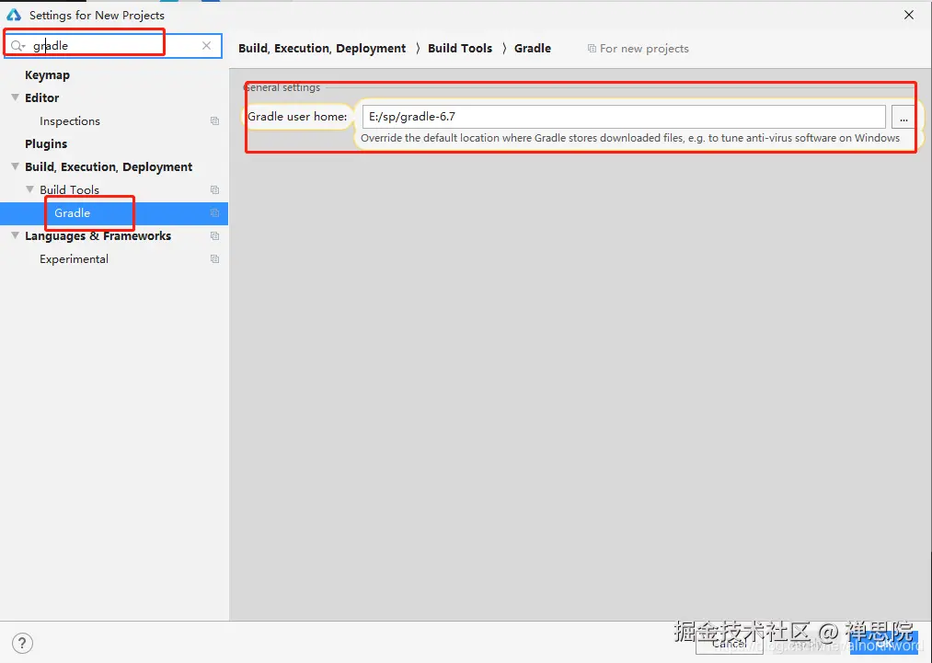932x663 pixels.
Task: Click the override default location hint text
Action: pyautogui.click(x=630, y=138)
